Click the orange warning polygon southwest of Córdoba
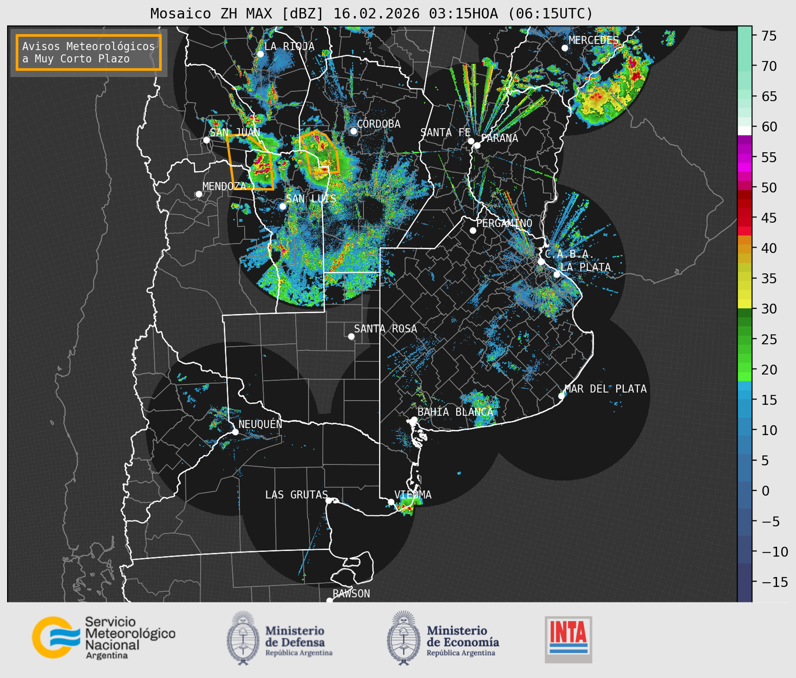The height and width of the screenshot is (678, 796). tap(319, 153)
